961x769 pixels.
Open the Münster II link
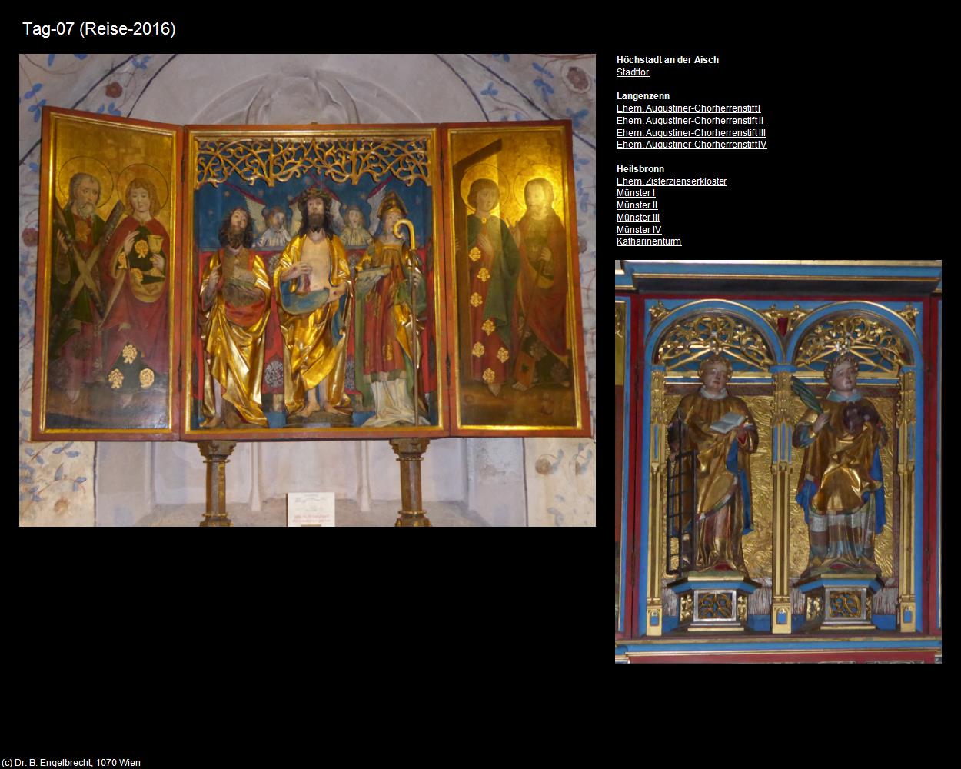coord(637,205)
